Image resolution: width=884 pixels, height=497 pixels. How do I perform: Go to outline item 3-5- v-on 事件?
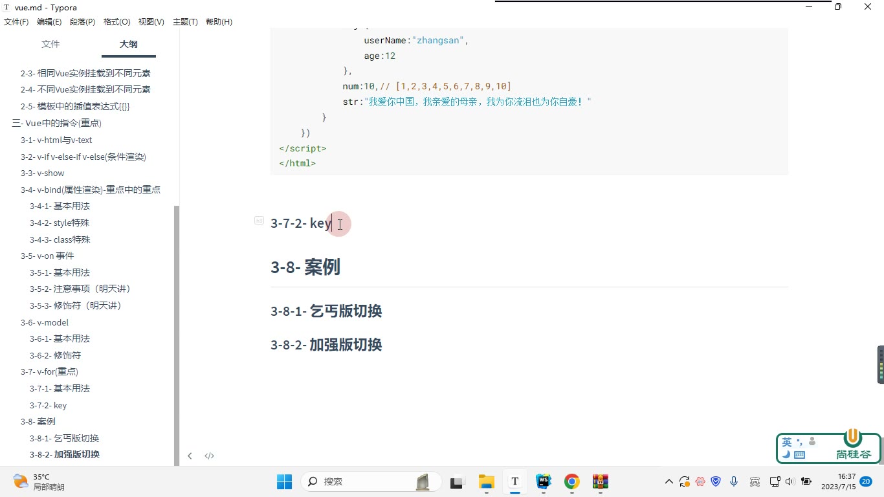click(x=47, y=256)
